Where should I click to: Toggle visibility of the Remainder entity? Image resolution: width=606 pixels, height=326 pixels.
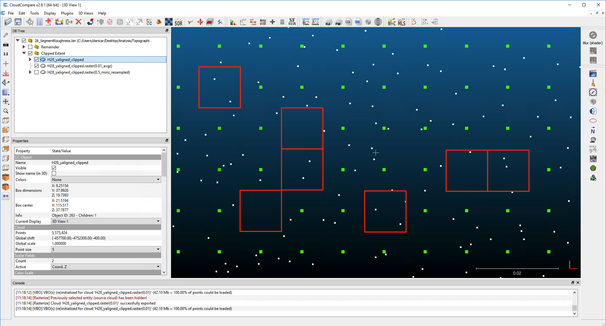(x=30, y=47)
